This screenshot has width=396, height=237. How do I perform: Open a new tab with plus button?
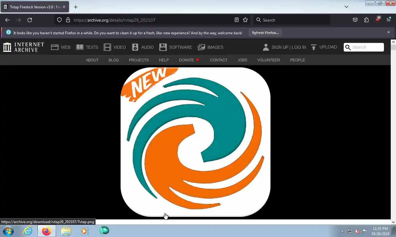pyautogui.click(x=75, y=7)
